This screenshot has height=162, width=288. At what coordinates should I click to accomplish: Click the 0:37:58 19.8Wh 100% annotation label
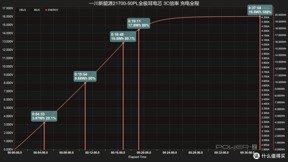point(260,10)
